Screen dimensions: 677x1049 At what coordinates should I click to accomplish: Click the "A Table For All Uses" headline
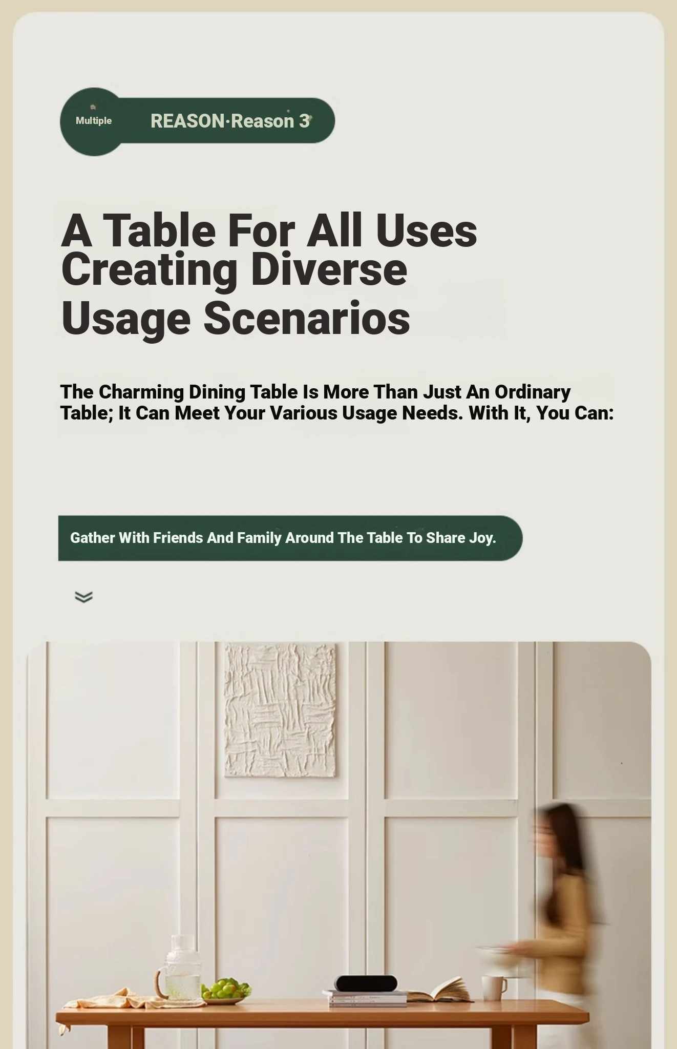pyautogui.click(x=269, y=230)
